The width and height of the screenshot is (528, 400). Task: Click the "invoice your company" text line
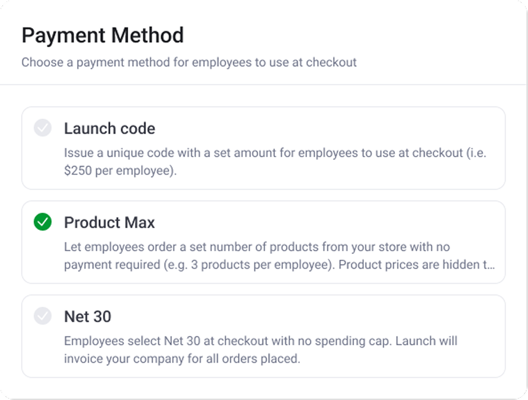click(182, 358)
